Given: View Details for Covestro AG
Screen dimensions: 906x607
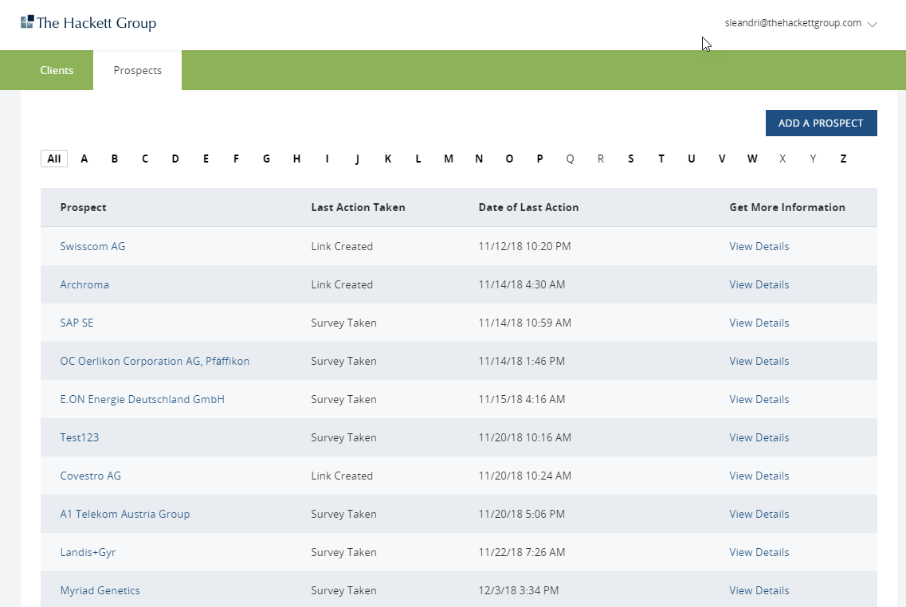Looking at the screenshot, I should coord(759,476).
